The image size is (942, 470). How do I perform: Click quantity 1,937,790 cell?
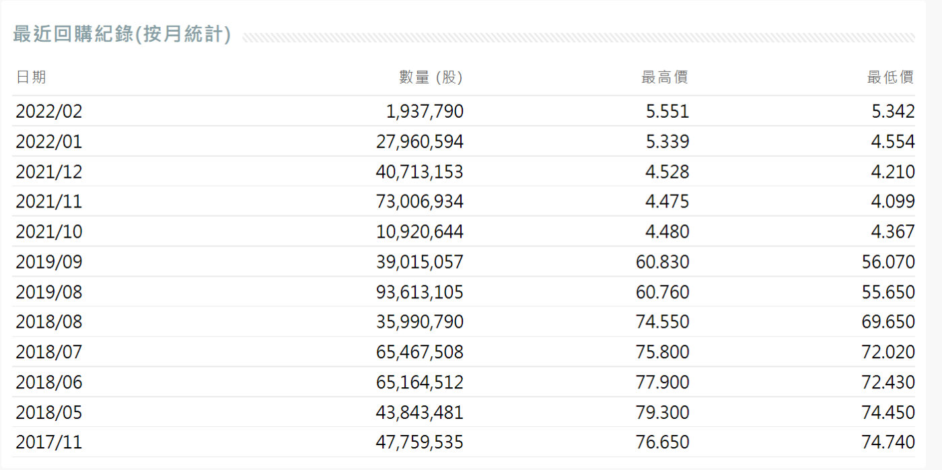click(425, 112)
